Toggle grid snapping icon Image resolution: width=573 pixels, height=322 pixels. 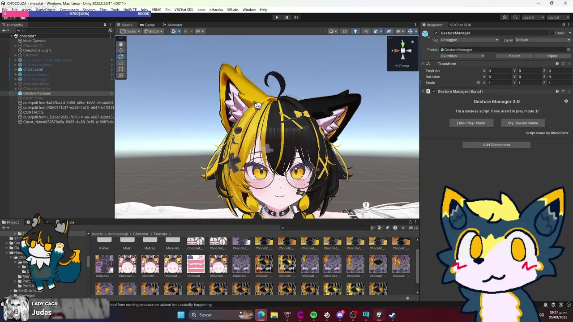point(175,31)
